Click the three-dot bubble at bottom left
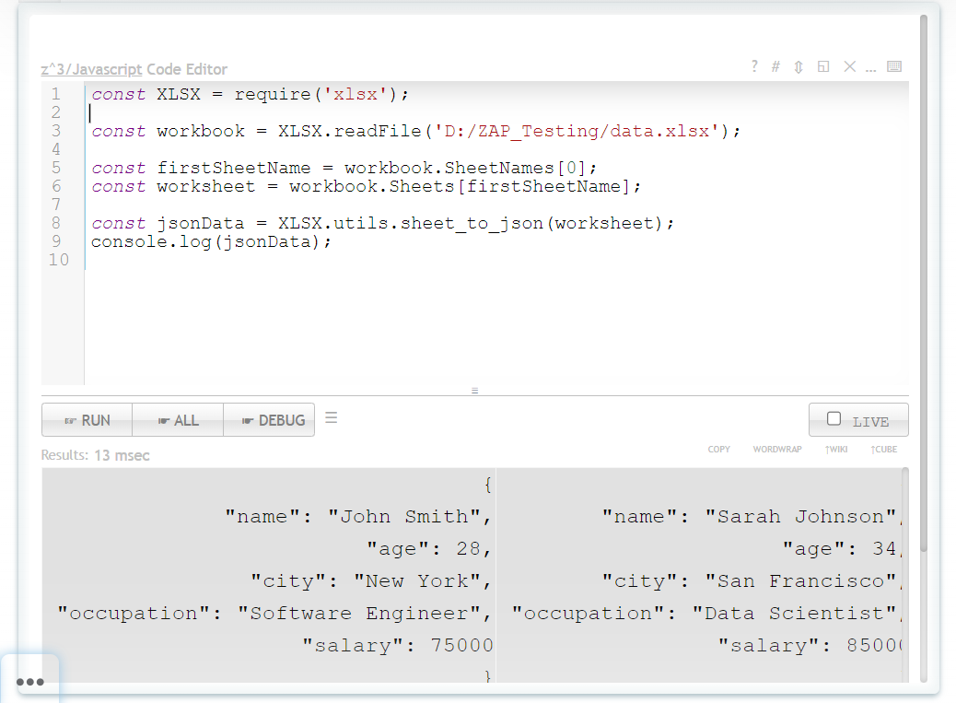 point(30,682)
